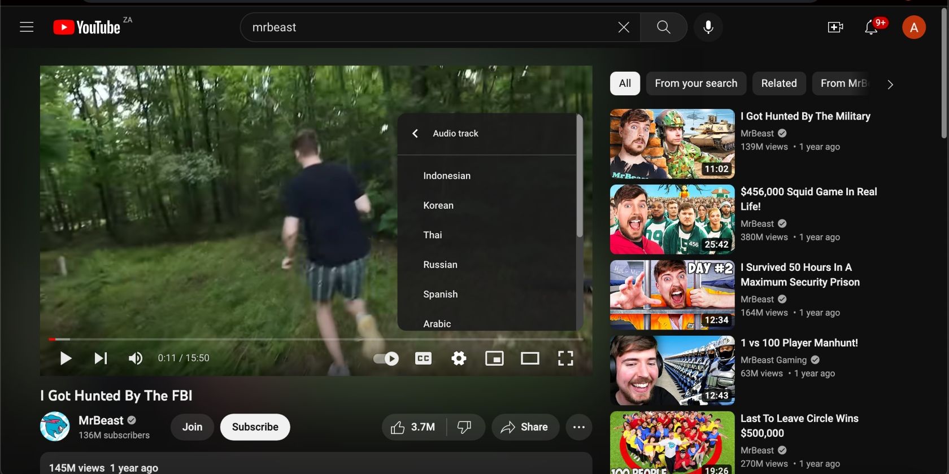This screenshot has width=949, height=474.
Task: Go to the YouTube home logo
Action: point(86,27)
